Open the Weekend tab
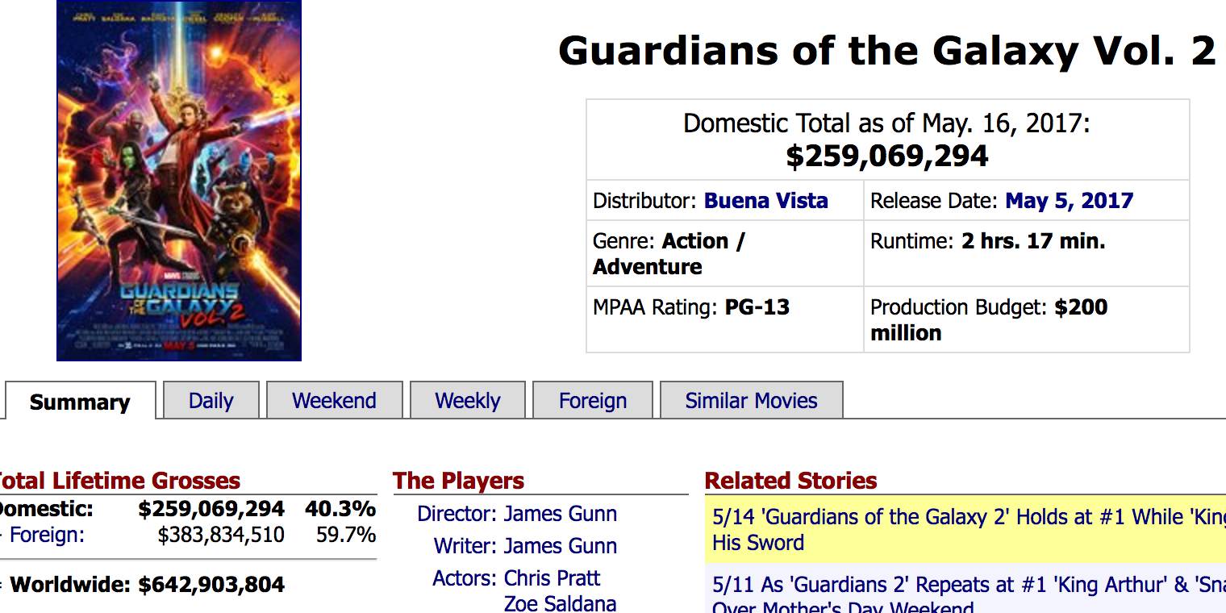This screenshot has width=1226, height=613. pyautogui.click(x=334, y=401)
